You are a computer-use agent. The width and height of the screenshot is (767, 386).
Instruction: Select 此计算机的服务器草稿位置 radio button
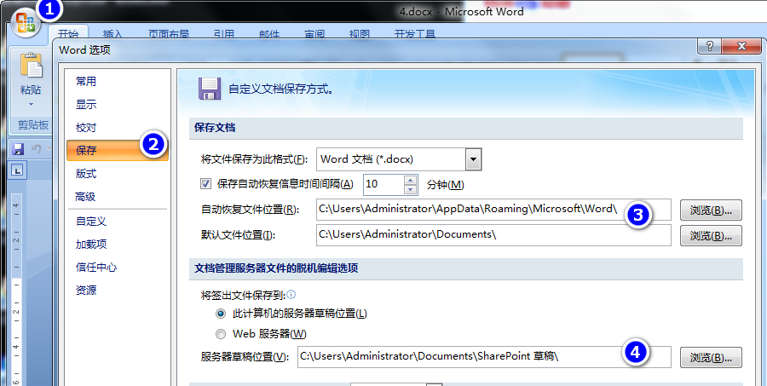pos(221,313)
